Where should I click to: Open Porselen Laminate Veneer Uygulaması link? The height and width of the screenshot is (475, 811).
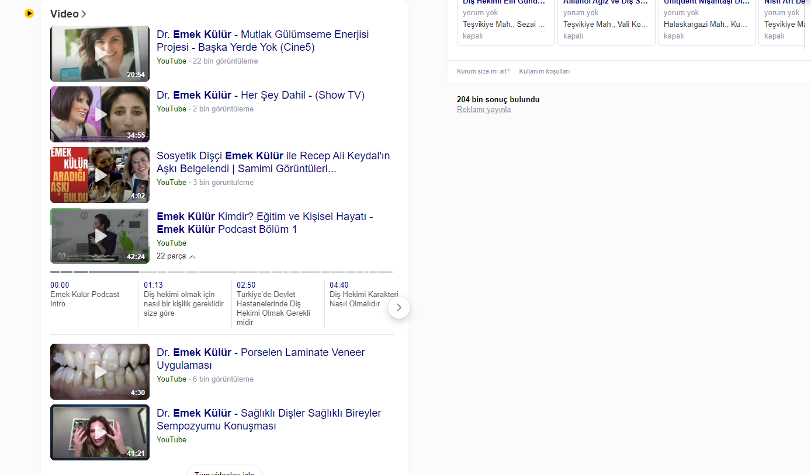261,359
